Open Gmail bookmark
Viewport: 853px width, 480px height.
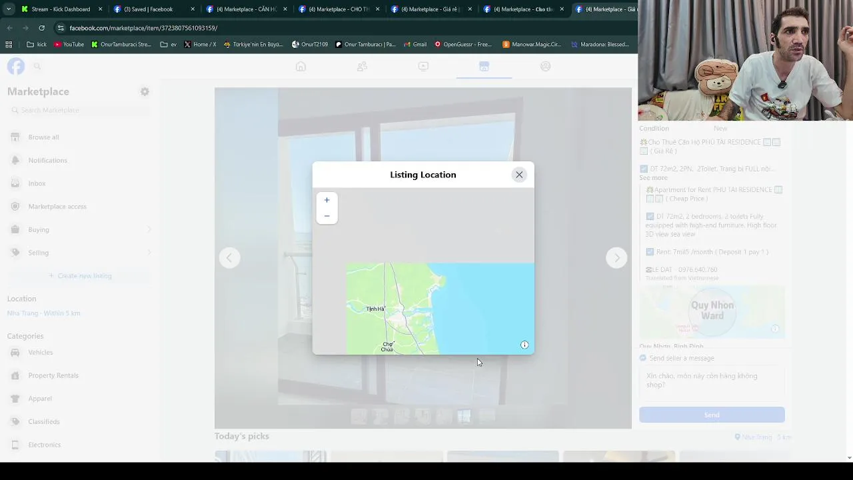[x=415, y=45]
